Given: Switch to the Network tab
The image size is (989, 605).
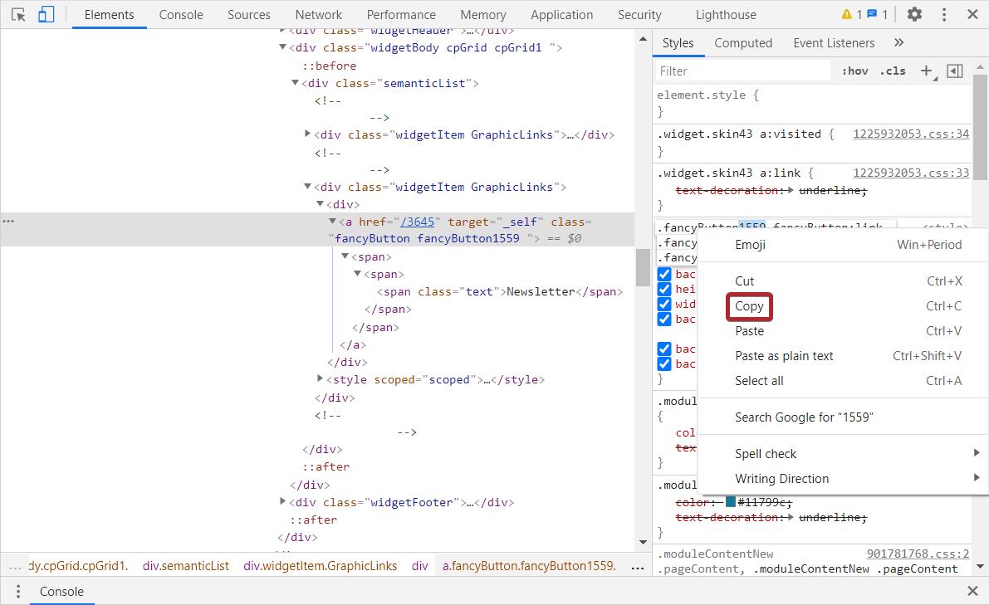Looking at the screenshot, I should [319, 14].
